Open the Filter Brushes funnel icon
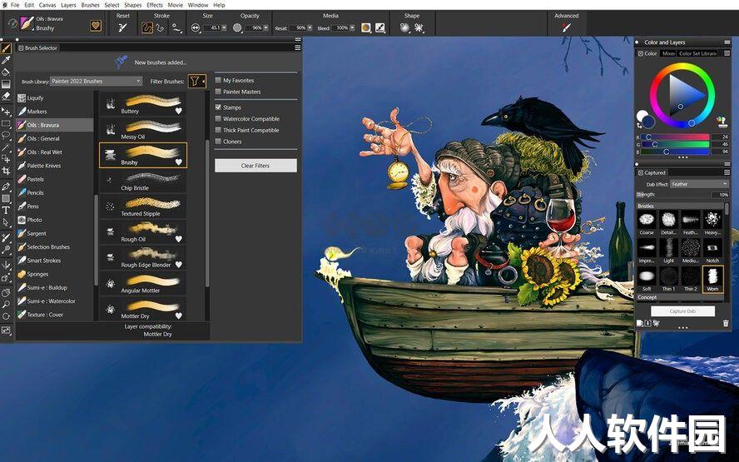Image resolution: width=739 pixels, height=462 pixels. (196, 81)
